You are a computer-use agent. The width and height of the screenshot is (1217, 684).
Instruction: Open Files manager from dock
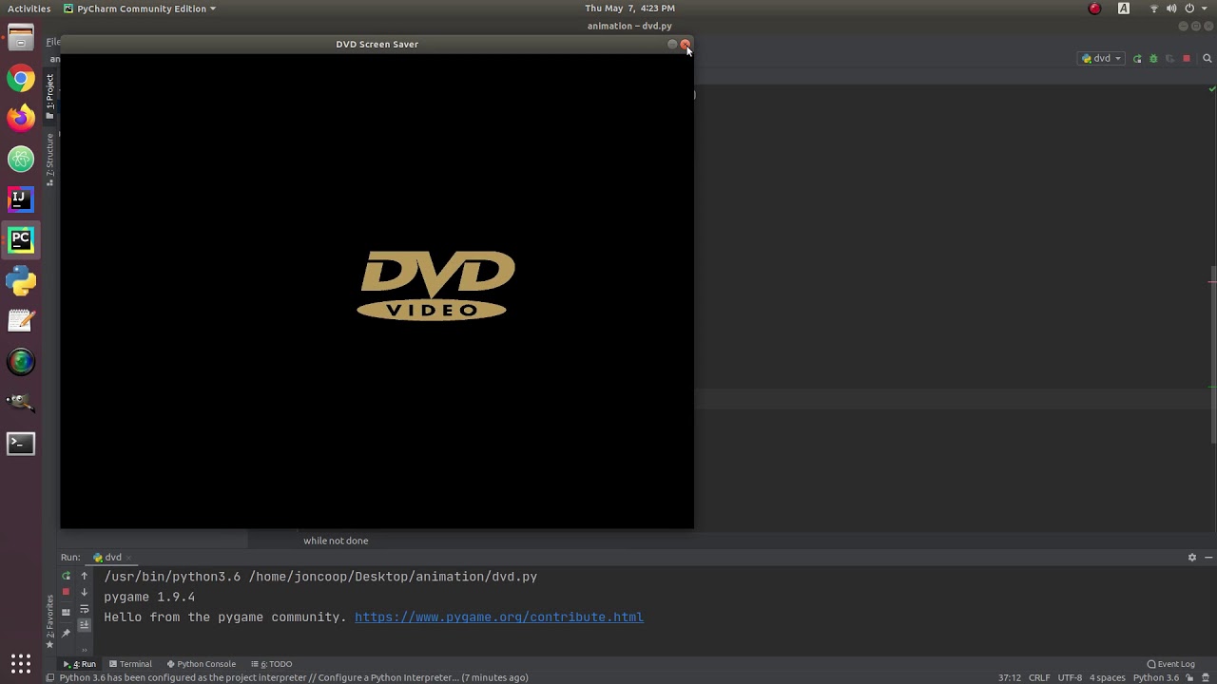coord(21,38)
